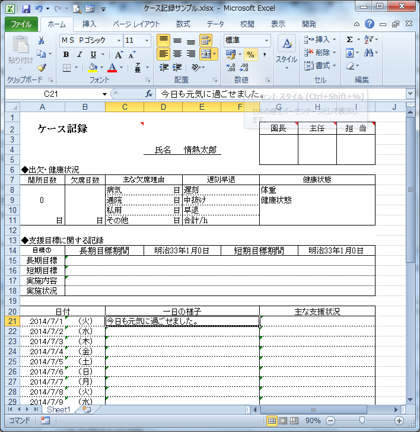Switch to the データ ribbon tab
Screen dimensions: 420x432
(x=215, y=24)
